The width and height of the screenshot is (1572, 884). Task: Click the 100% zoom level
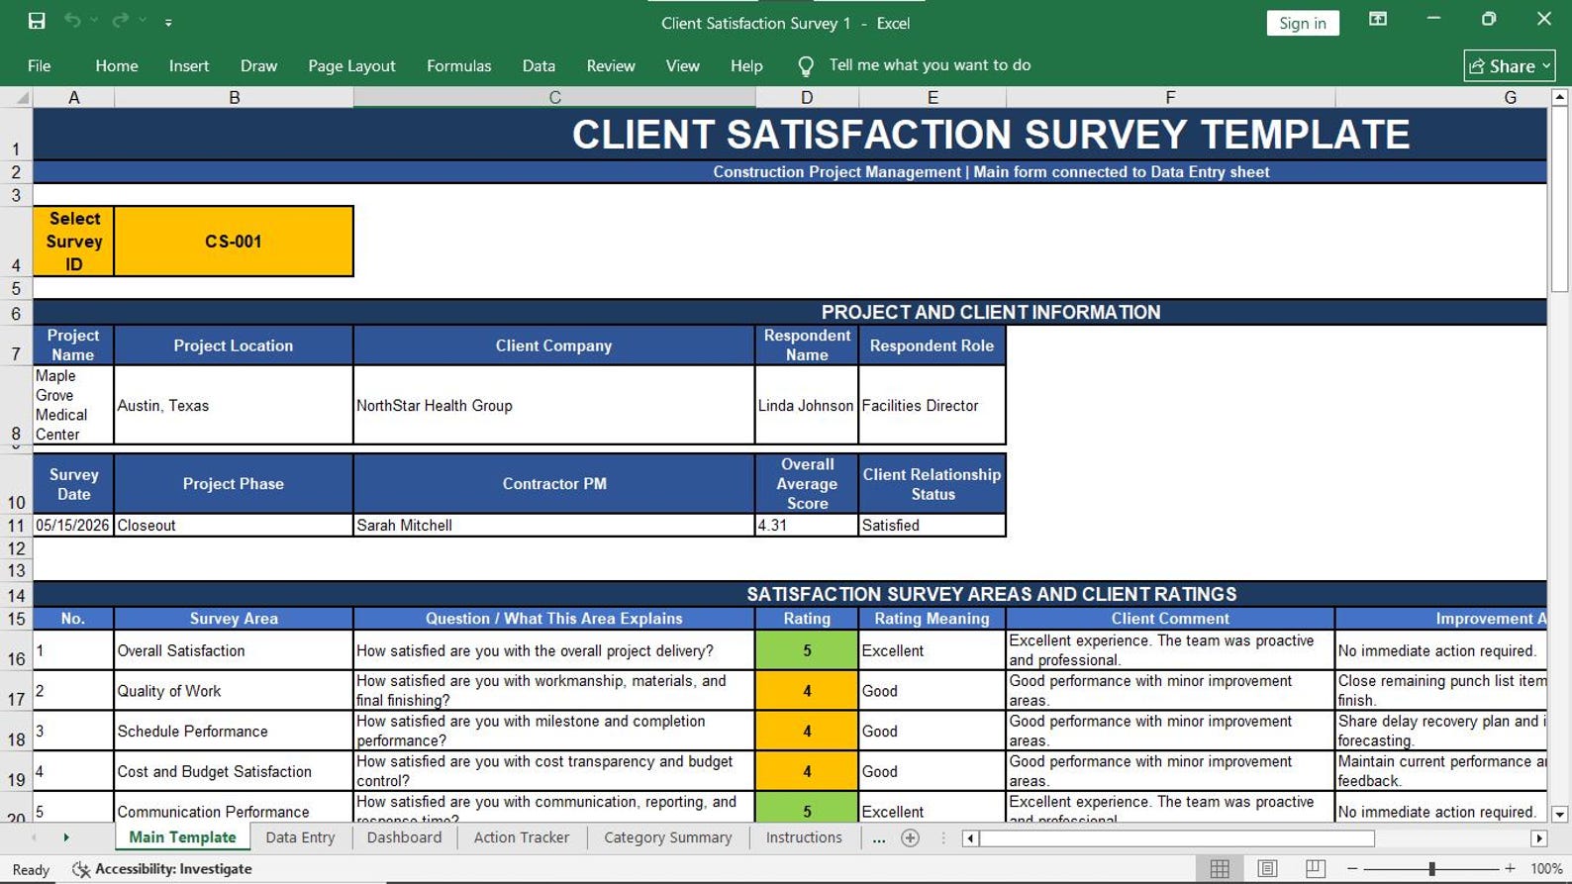tap(1546, 868)
